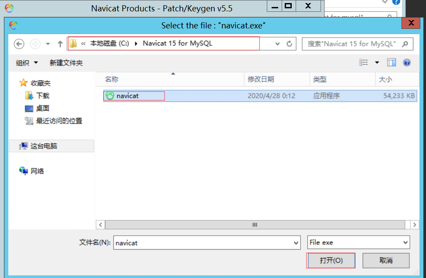Select 网络 in navigation pane
Screen dimensions: 426x278
pos(37,171)
